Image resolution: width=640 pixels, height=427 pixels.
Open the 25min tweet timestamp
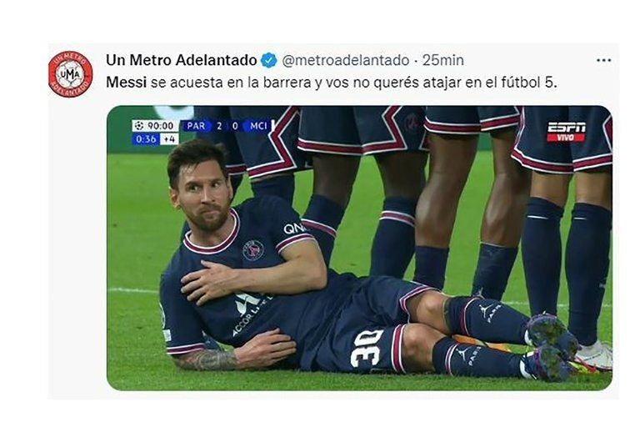coord(442,61)
